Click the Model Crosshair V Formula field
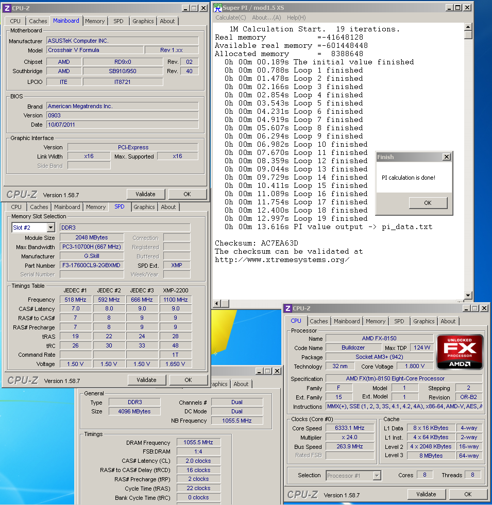The width and height of the screenshot is (492, 505). [95, 50]
